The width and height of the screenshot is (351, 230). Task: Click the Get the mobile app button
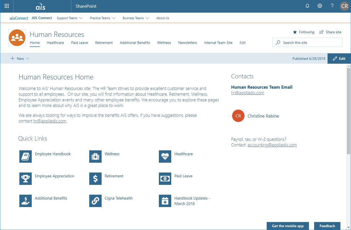(288, 226)
